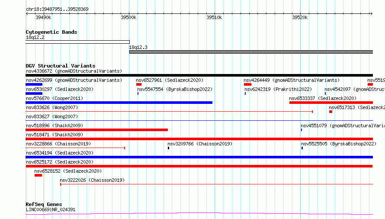Click the nsv5519 label at right edge

point(376,80)
